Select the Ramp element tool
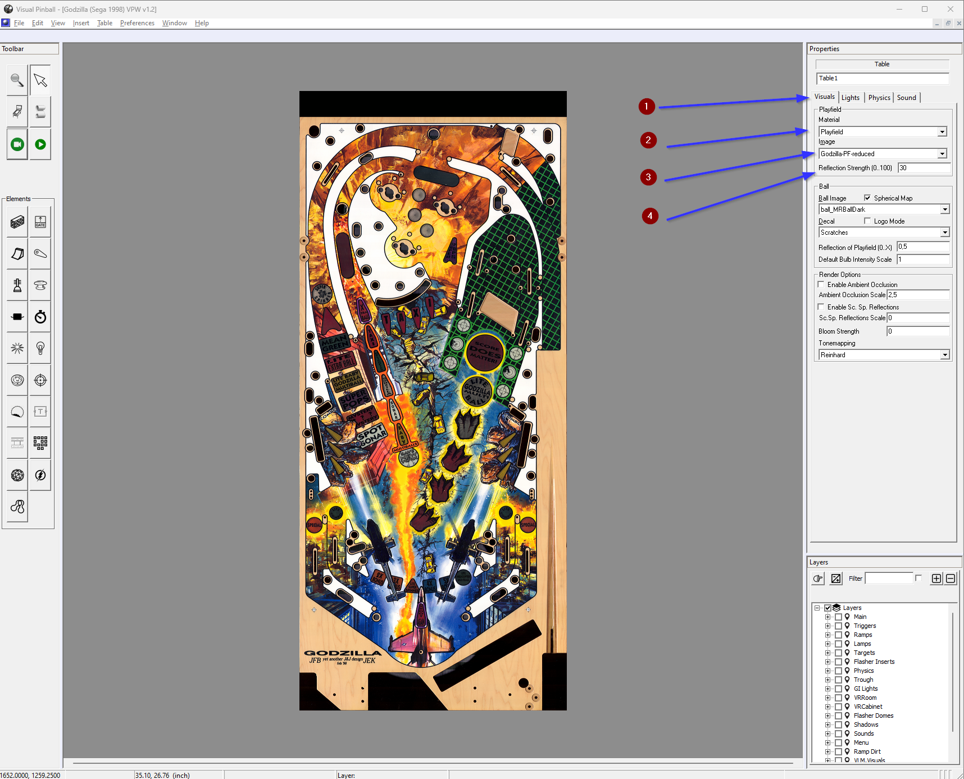 17,254
